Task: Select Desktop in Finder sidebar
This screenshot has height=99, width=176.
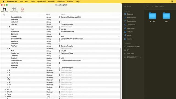Action: [130, 14]
